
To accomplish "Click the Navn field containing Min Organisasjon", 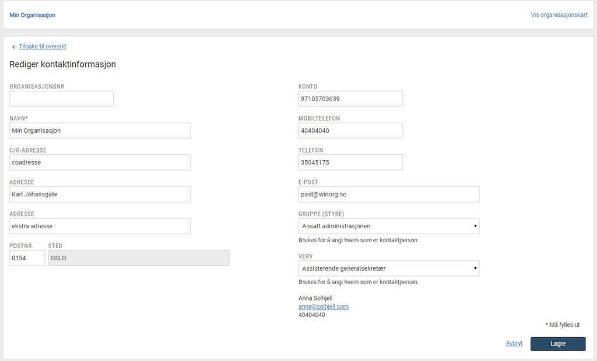I will pyautogui.click(x=100, y=130).
